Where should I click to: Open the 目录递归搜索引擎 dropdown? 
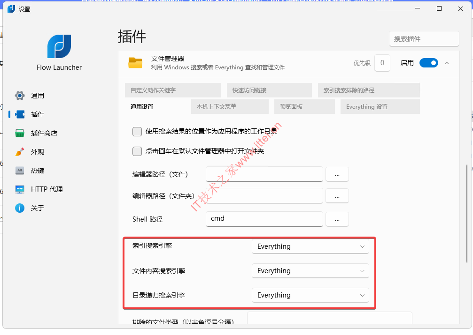[310, 295]
